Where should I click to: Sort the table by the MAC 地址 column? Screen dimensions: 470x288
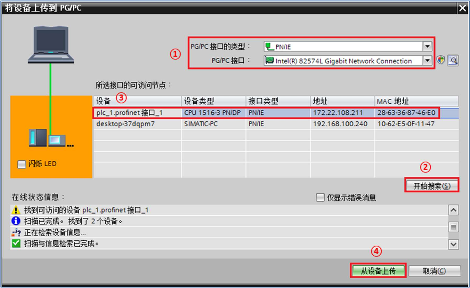coord(394,101)
